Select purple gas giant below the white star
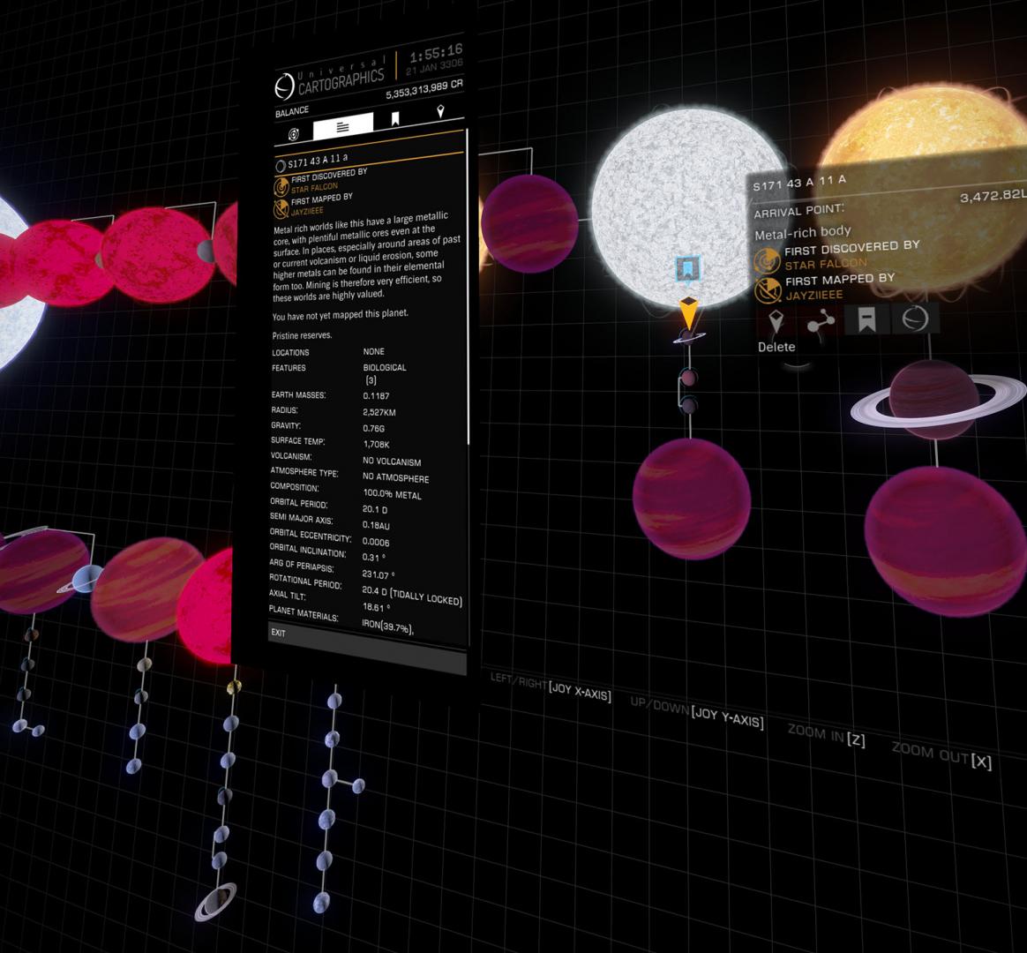The height and width of the screenshot is (953, 1027). [691, 499]
